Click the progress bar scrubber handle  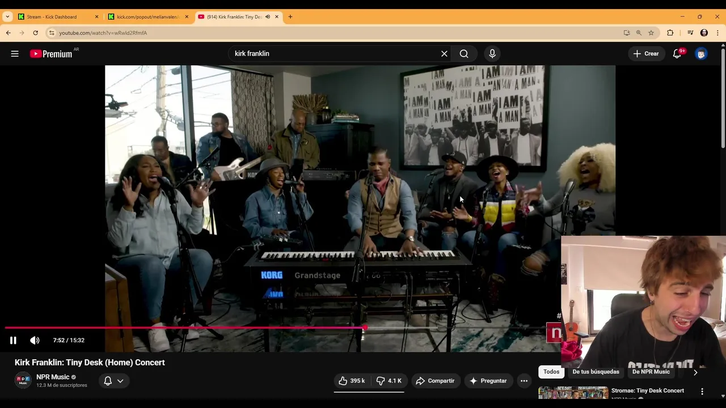pos(365,328)
